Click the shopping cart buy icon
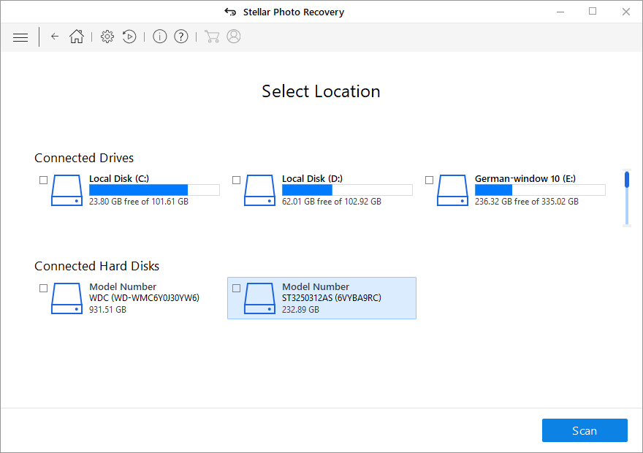Viewport: 643px width, 453px height. click(x=212, y=37)
